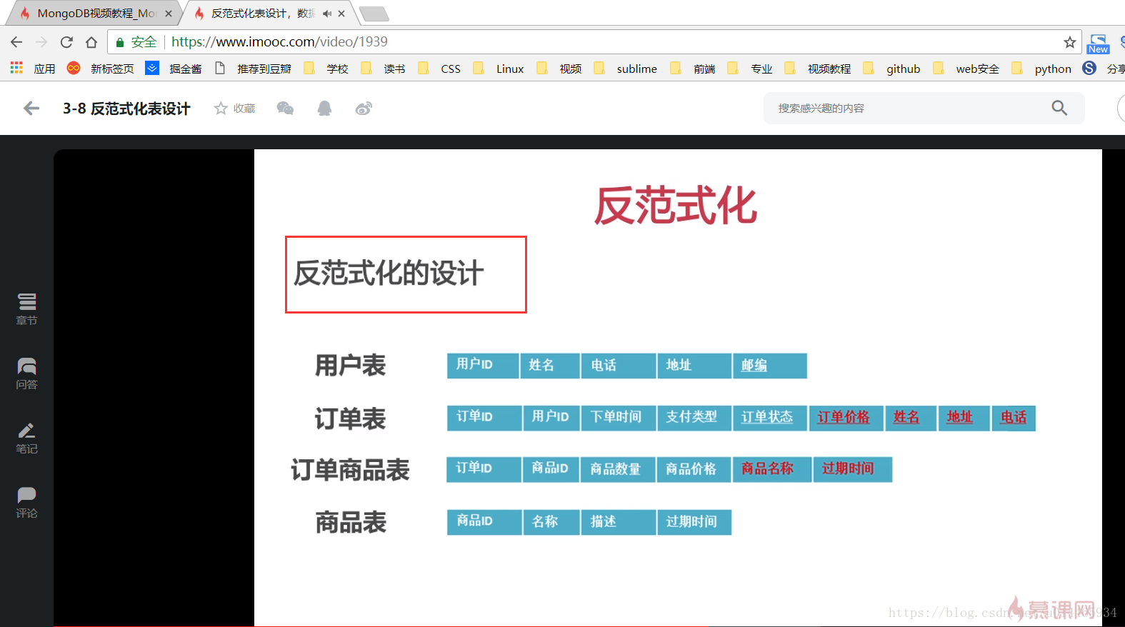The image size is (1125, 627).
Task: Share the video via QQ icon
Action: click(324, 109)
